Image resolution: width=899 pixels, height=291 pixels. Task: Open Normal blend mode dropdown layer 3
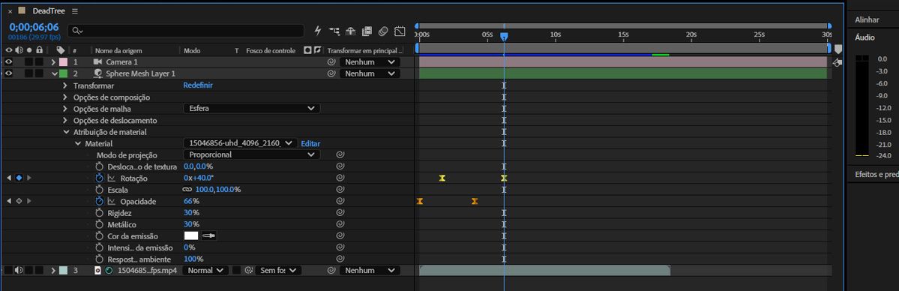(205, 270)
